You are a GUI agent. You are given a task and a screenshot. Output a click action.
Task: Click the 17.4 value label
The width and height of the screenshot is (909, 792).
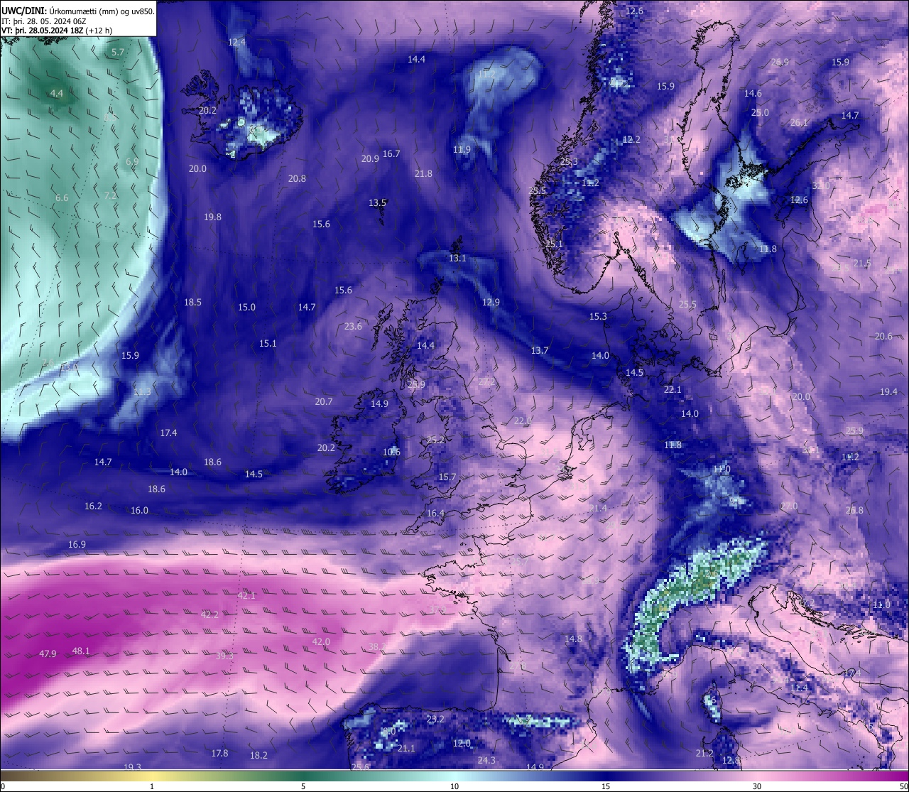click(x=168, y=433)
